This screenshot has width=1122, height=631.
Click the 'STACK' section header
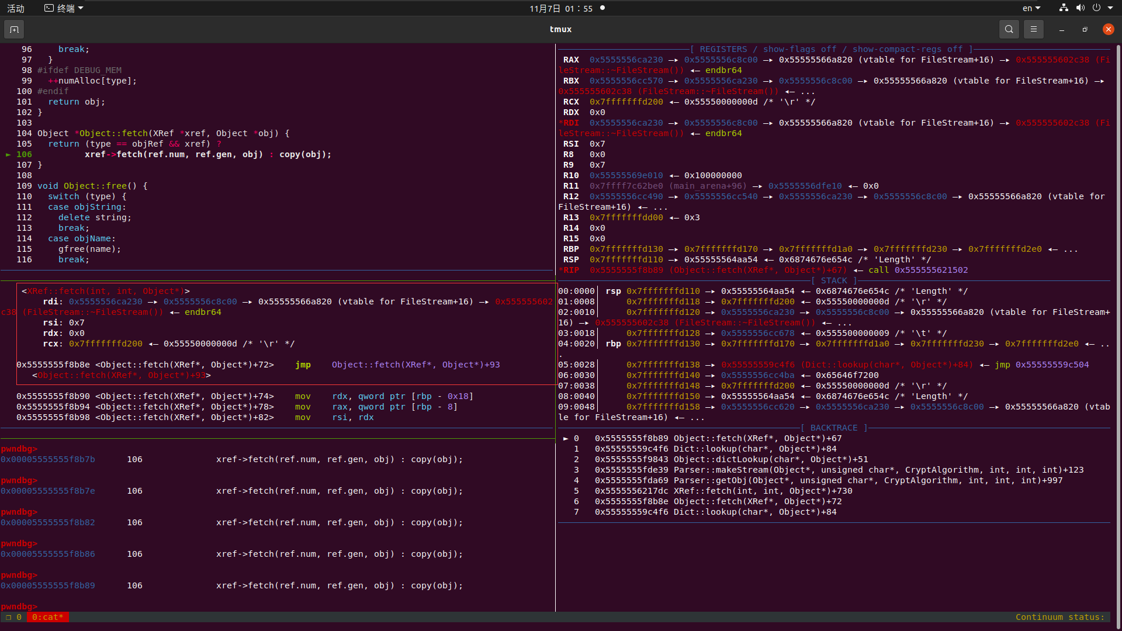coord(834,281)
